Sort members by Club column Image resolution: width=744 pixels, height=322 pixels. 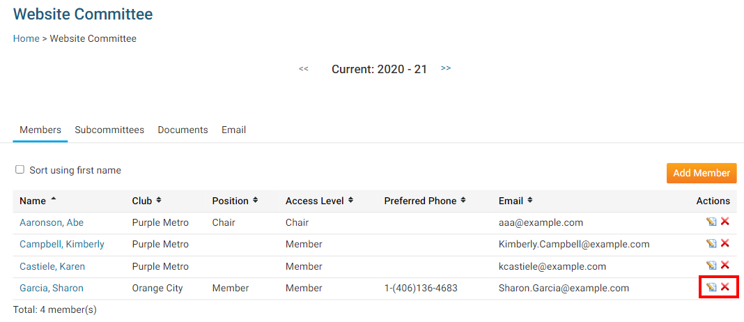pyautogui.click(x=142, y=201)
